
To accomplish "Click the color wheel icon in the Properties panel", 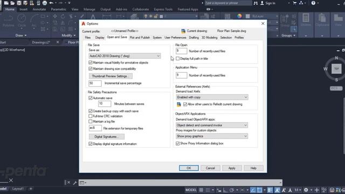I will pyautogui.click(x=239, y=16).
